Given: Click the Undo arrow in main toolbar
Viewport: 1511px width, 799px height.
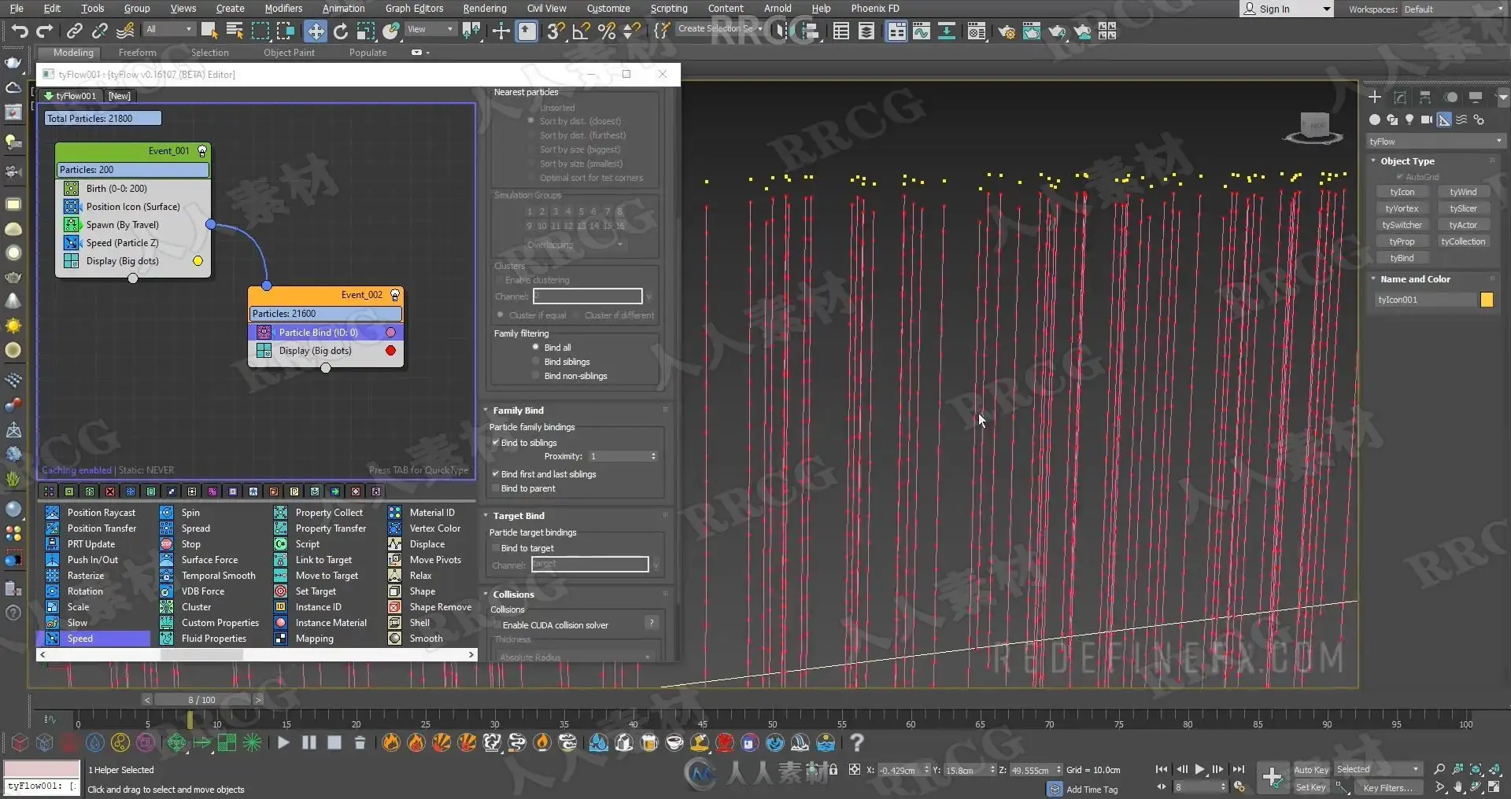Looking at the screenshot, I should click(x=20, y=31).
